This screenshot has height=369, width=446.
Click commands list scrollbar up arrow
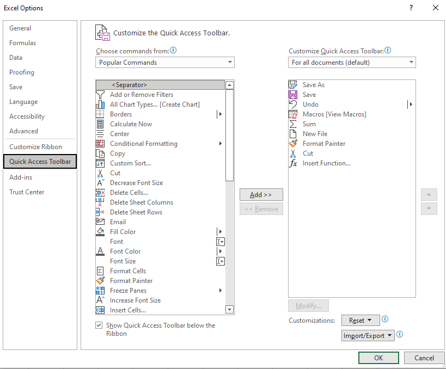229,85
